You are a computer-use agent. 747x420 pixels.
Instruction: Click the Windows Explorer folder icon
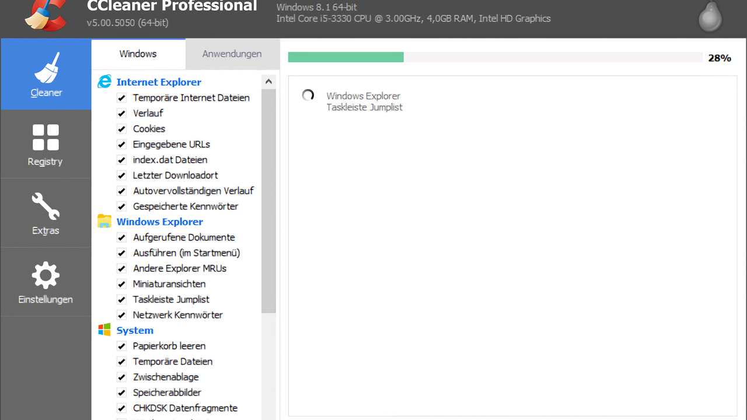[x=104, y=221]
